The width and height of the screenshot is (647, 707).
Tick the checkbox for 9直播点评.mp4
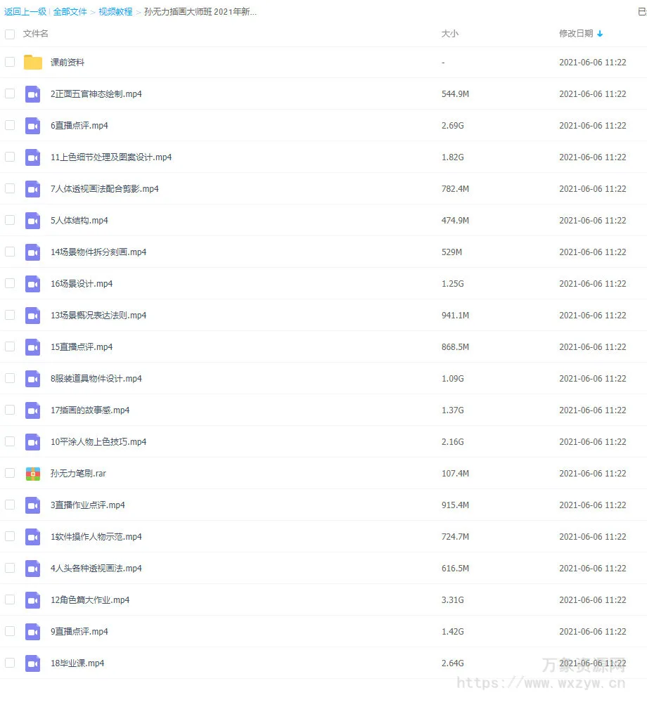10,631
